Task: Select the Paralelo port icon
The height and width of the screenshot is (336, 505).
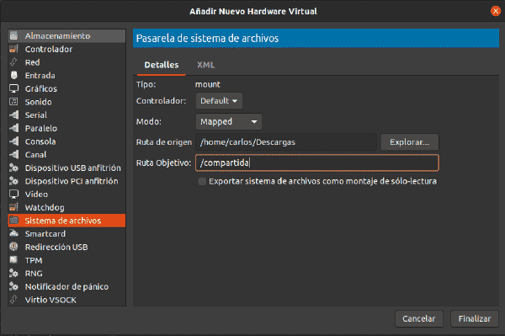Action: [x=13, y=128]
